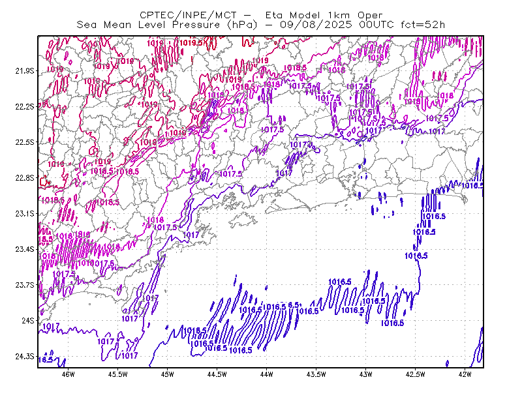Click the "43W" longitude axis label
522x403 pixels.
click(366, 374)
